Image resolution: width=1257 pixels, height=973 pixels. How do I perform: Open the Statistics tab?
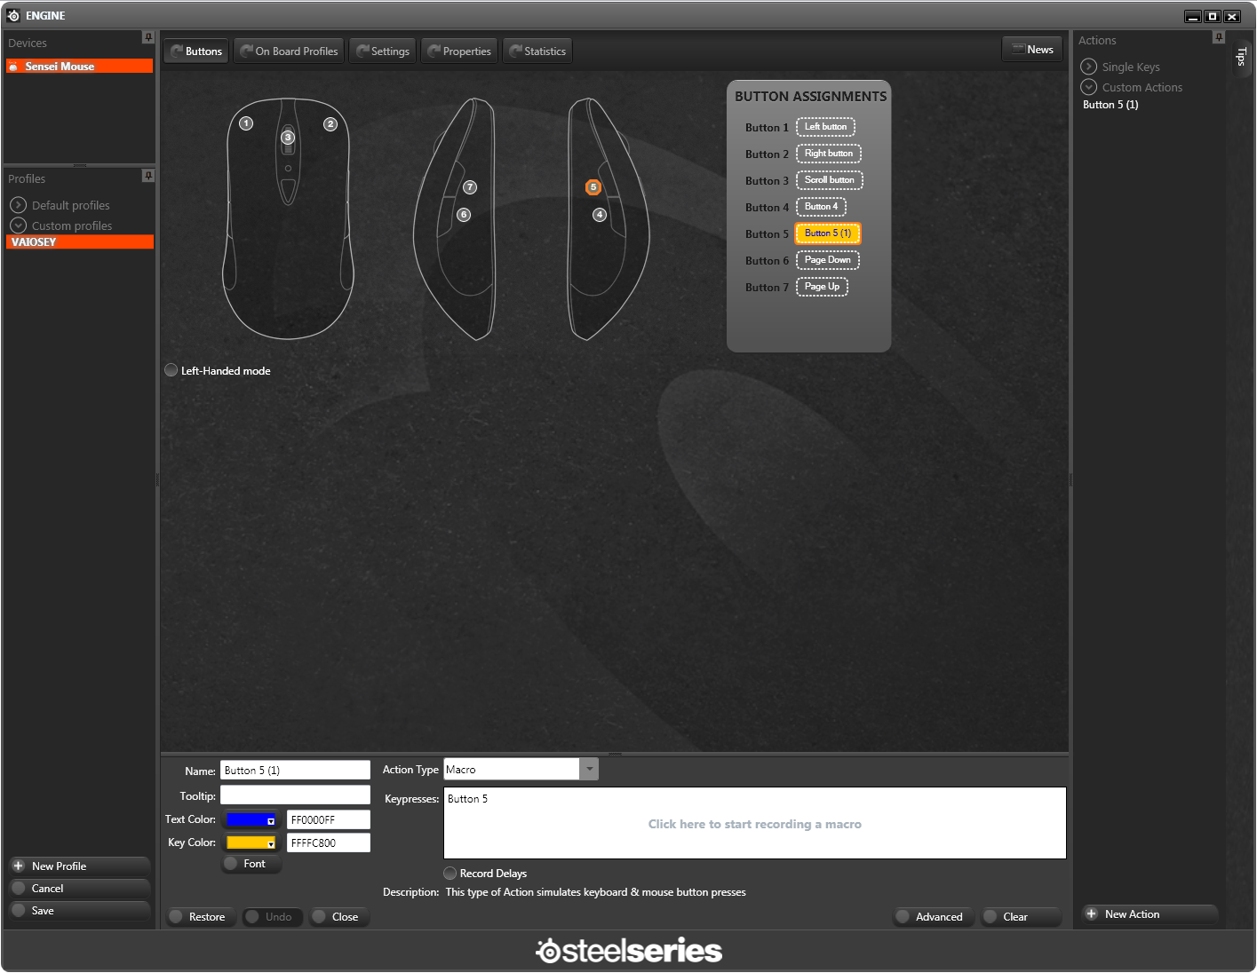click(537, 51)
